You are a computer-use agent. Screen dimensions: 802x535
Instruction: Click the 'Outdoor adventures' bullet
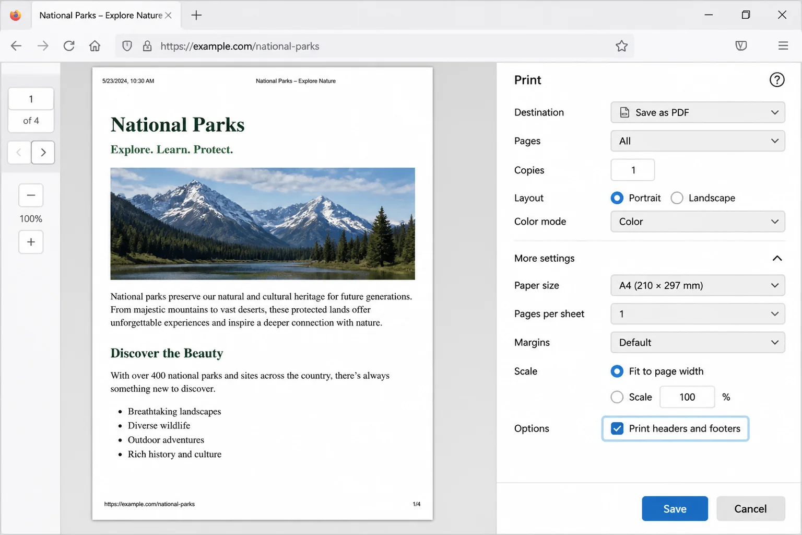coord(166,440)
